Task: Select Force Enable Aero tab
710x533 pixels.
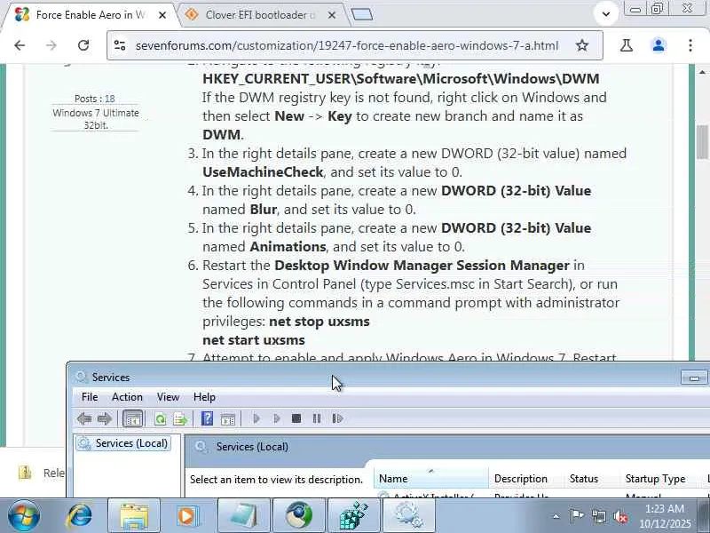Action: 90,15
